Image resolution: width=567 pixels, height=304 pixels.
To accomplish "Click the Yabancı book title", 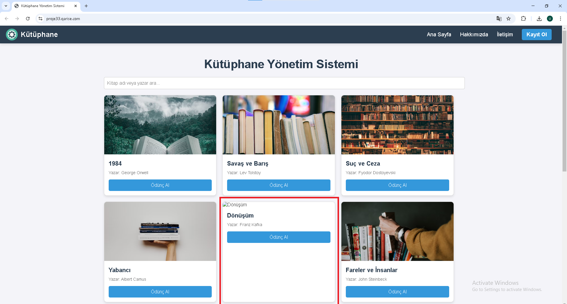I will click(119, 270).
